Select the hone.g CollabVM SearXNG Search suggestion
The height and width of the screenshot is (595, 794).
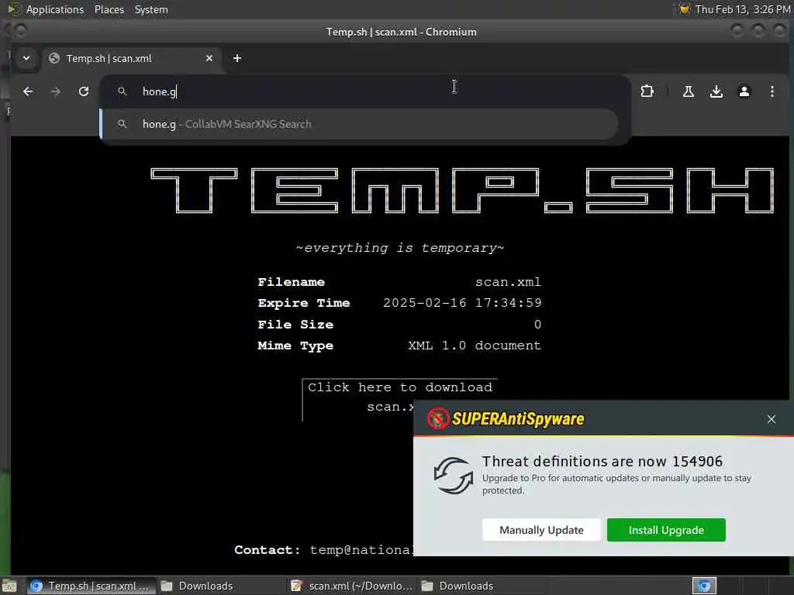click(x=360, y=124)
